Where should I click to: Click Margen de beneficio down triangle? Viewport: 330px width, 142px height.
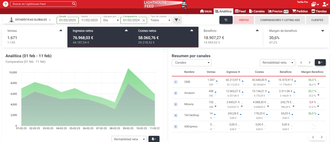coord(323,31)
